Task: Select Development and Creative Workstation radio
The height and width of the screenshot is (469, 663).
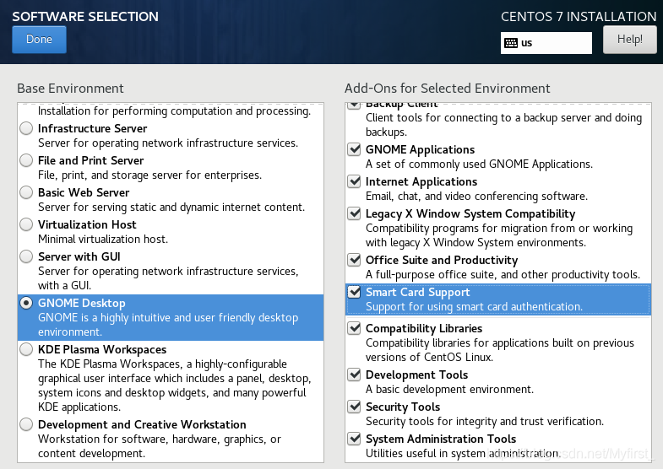Action: pyautogui.click(x=26, y=424)
